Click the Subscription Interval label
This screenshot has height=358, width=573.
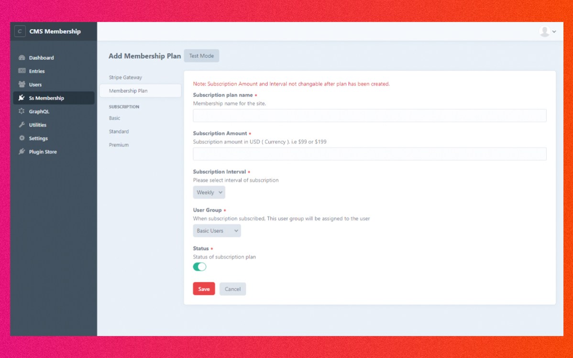point(219,172)
